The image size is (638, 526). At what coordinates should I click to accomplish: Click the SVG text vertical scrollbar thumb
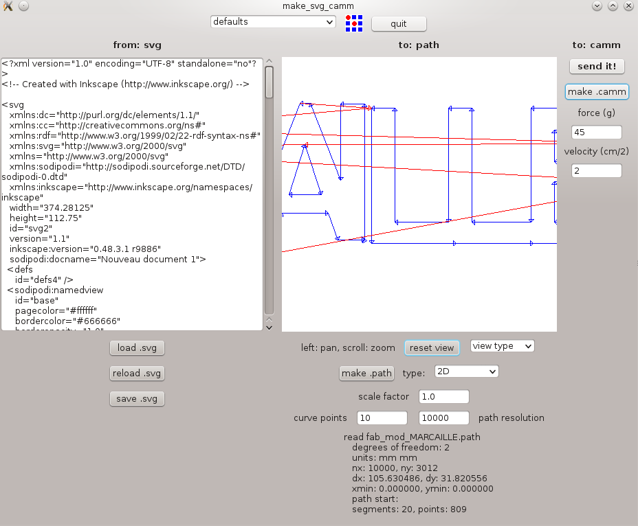click(269, 82)
